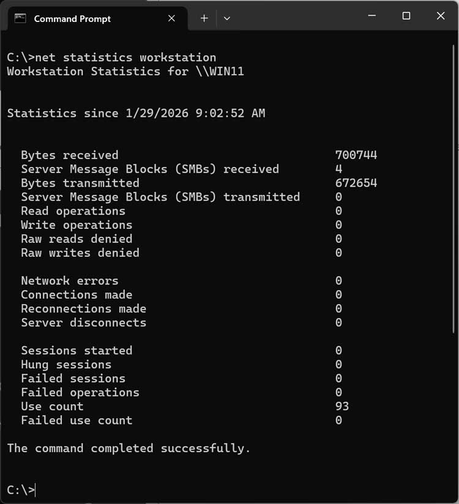Click the Use count value 93
The width and height of the screenshot is (459, 504).
click(x=342, y=406)
